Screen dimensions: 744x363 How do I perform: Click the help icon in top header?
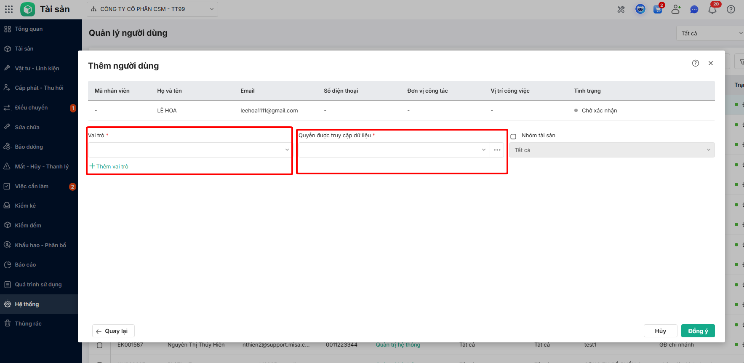[731, 9]
